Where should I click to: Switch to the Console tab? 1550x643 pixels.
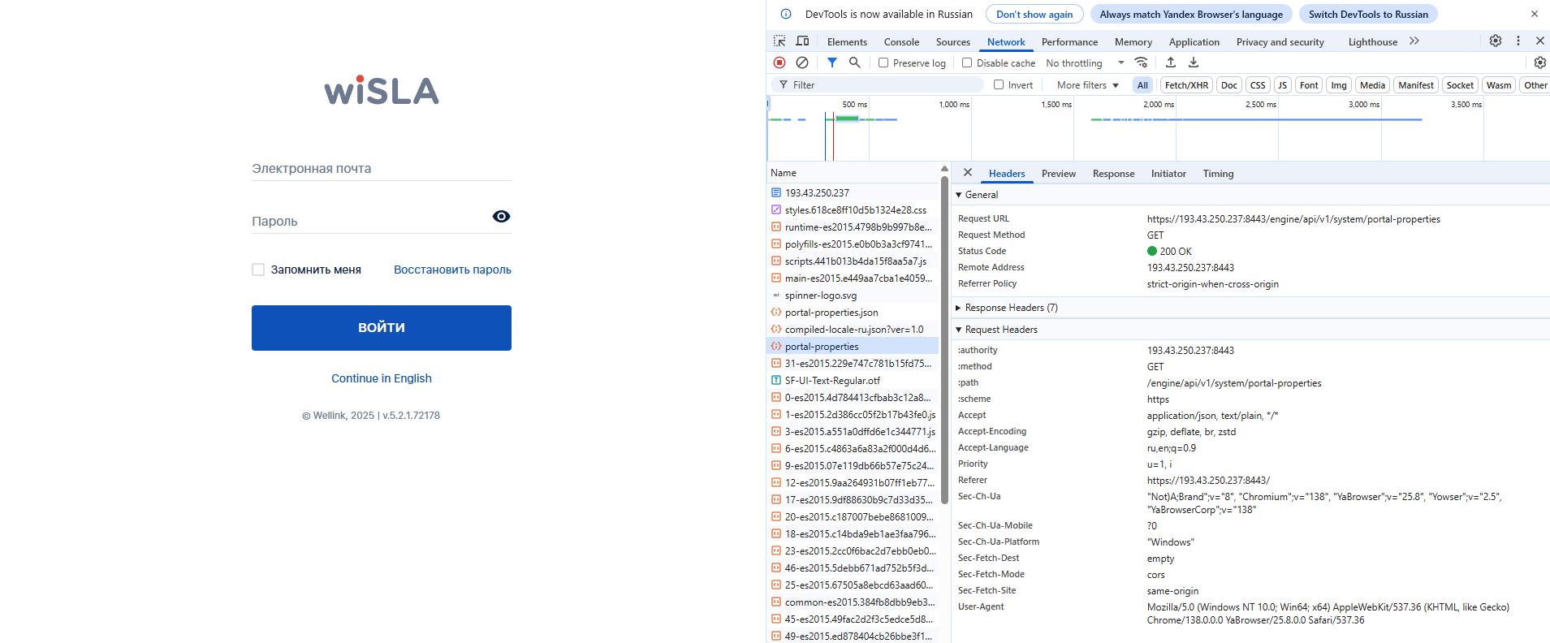901,42
